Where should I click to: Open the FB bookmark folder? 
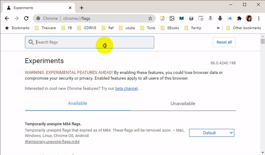pyautogui.click(x=67, y=28)
